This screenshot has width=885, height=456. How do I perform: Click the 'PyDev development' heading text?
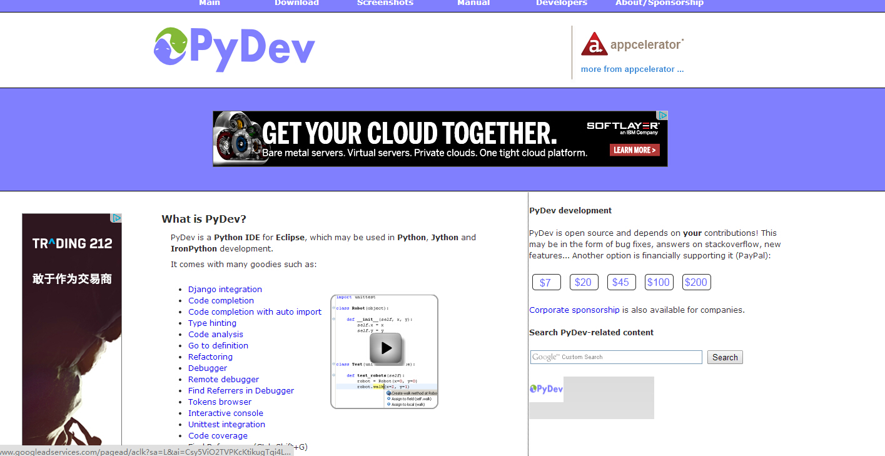click(570, 210)
